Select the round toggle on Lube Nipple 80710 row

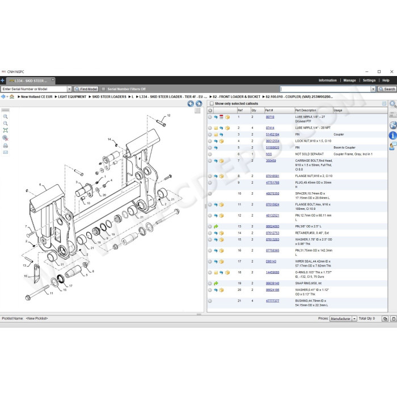click(210, 117)
